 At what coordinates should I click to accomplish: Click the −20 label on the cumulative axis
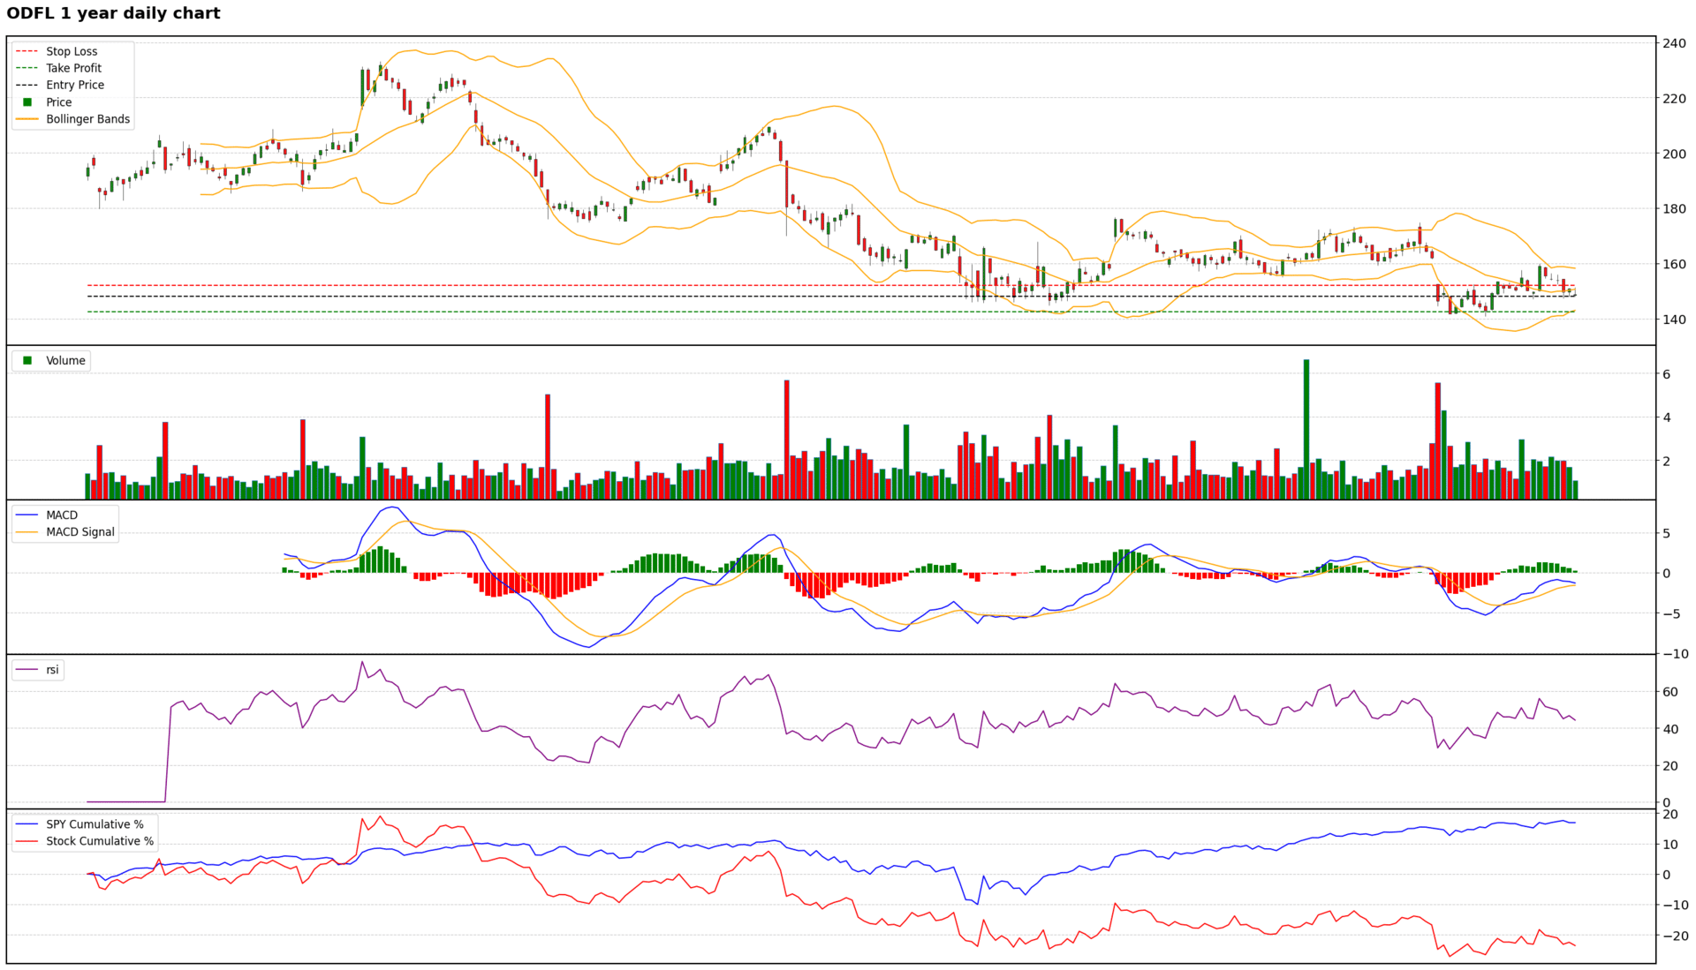(1675, 936)
